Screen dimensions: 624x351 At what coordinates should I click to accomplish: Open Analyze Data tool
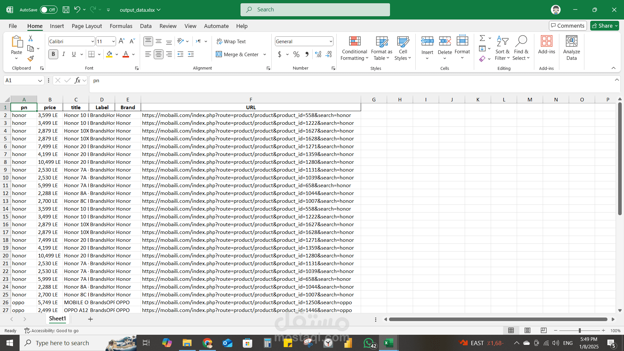pos(571,48)
